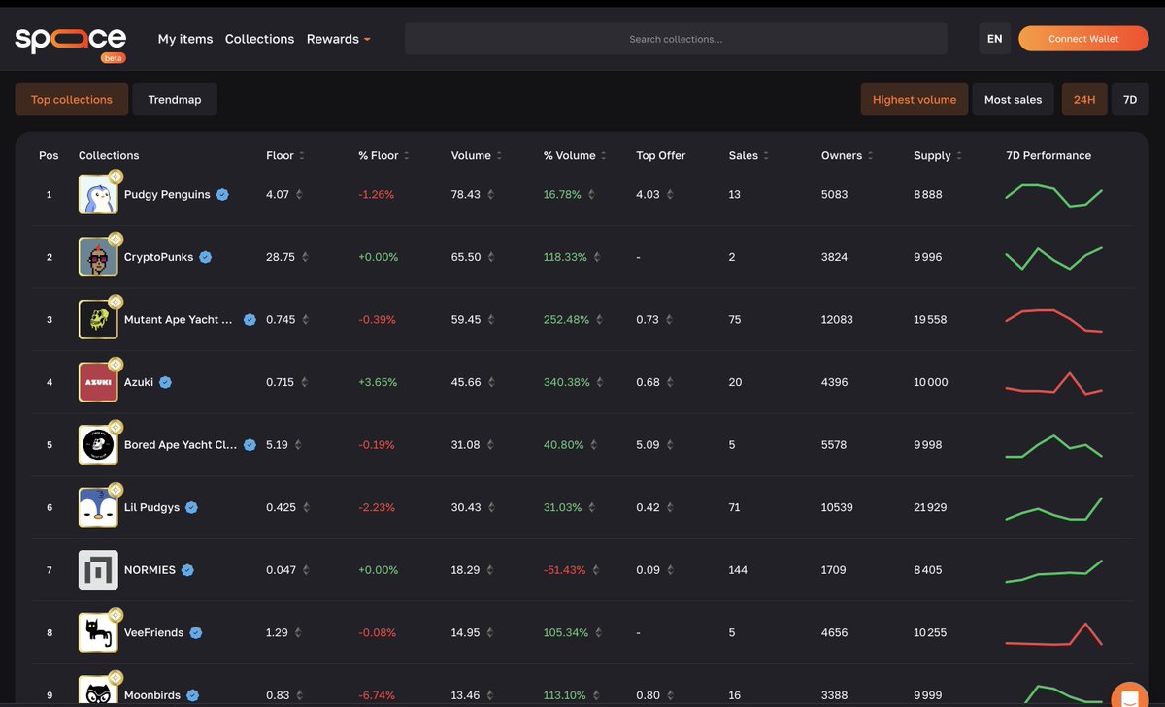Viewport: 1165px width, 707px height.
Task: Click verified badge next to CryptoPunks
Action: 205,257
